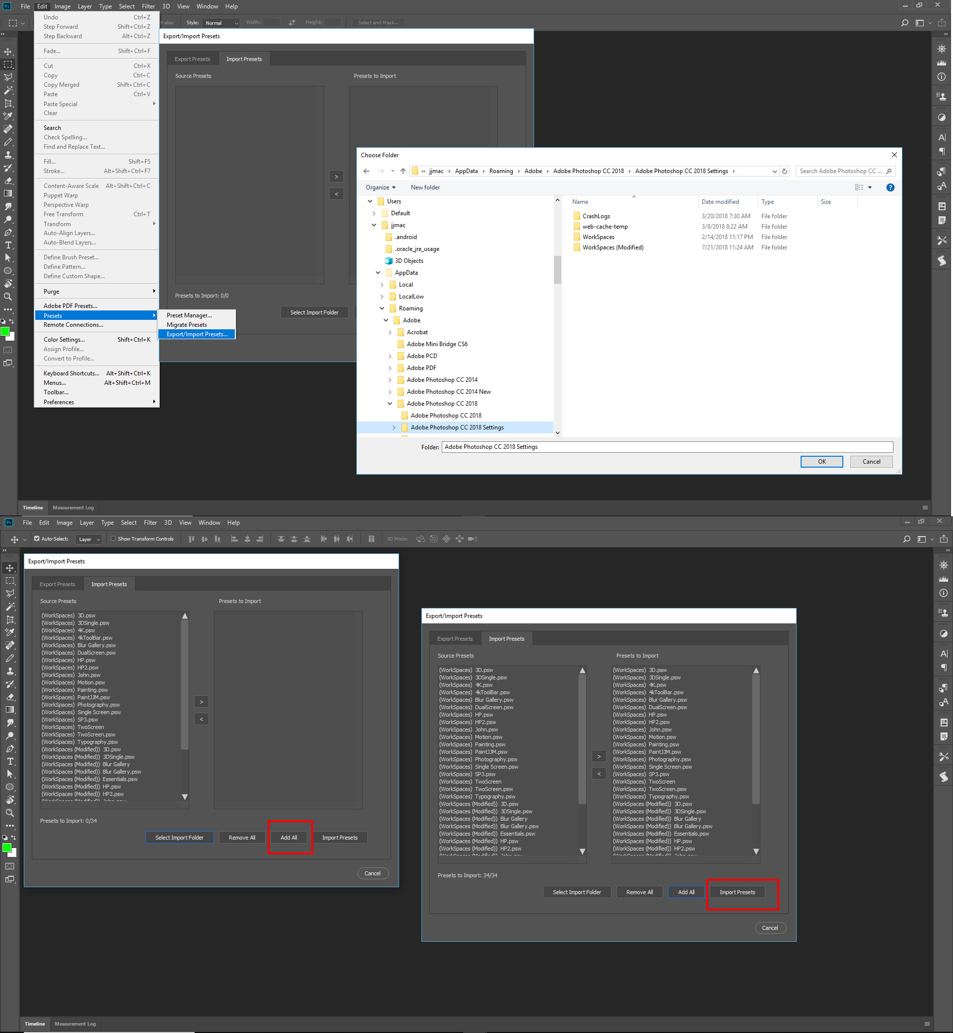The height and width of the screenshot is (1033, 953).
Task: Toggle Quick Mask mode in upper toolbar
Action: pos(8,350)
